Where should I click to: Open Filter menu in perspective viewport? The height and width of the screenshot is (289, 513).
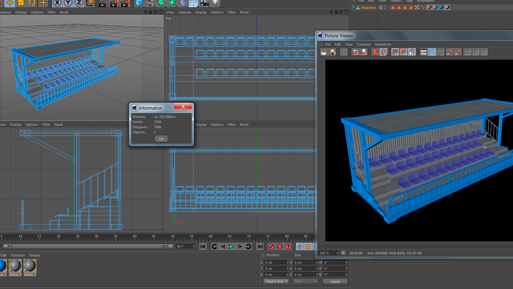tap(52, 12)
